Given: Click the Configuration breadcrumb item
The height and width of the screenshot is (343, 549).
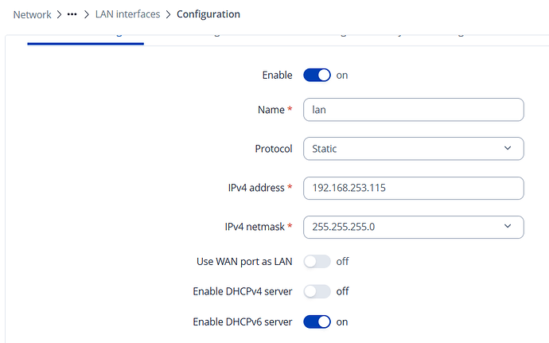Looking at the screenshot, I should point(208,14).
